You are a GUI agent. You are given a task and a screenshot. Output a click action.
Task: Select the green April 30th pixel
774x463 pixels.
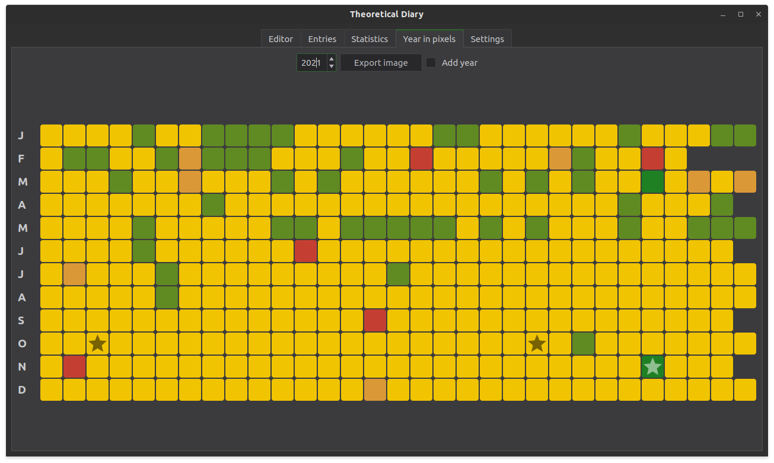click(x=722, y=205)
